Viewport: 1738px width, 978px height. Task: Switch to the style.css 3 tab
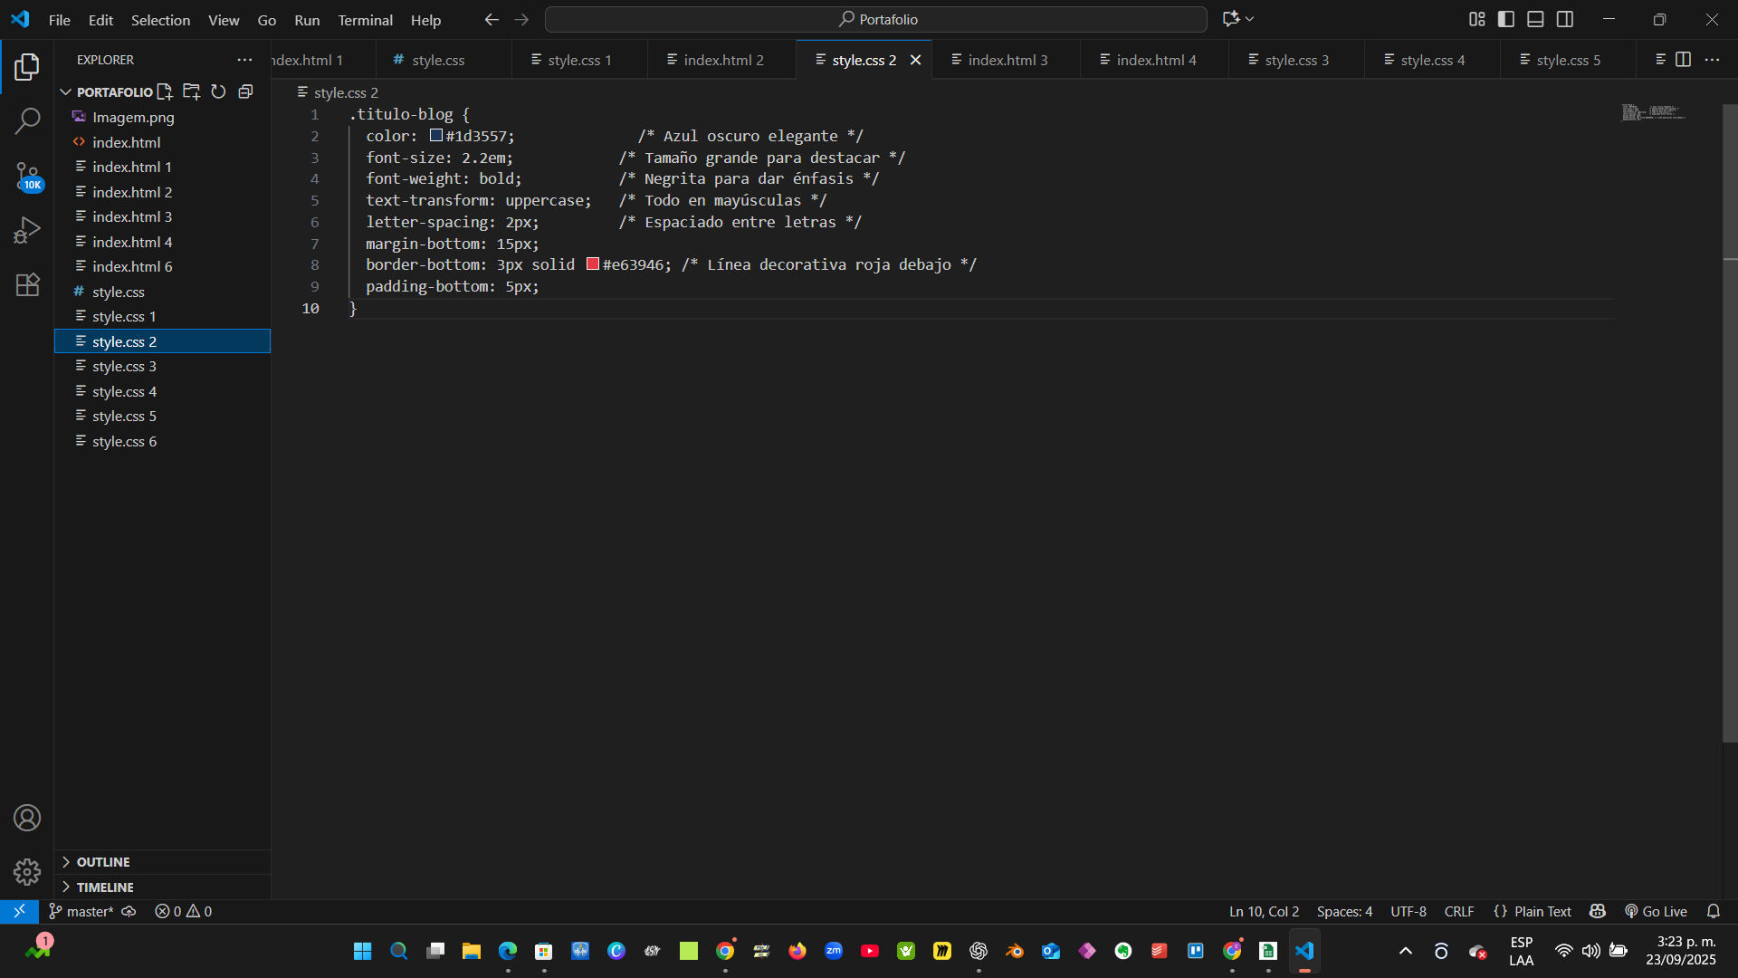point(1296,60)
